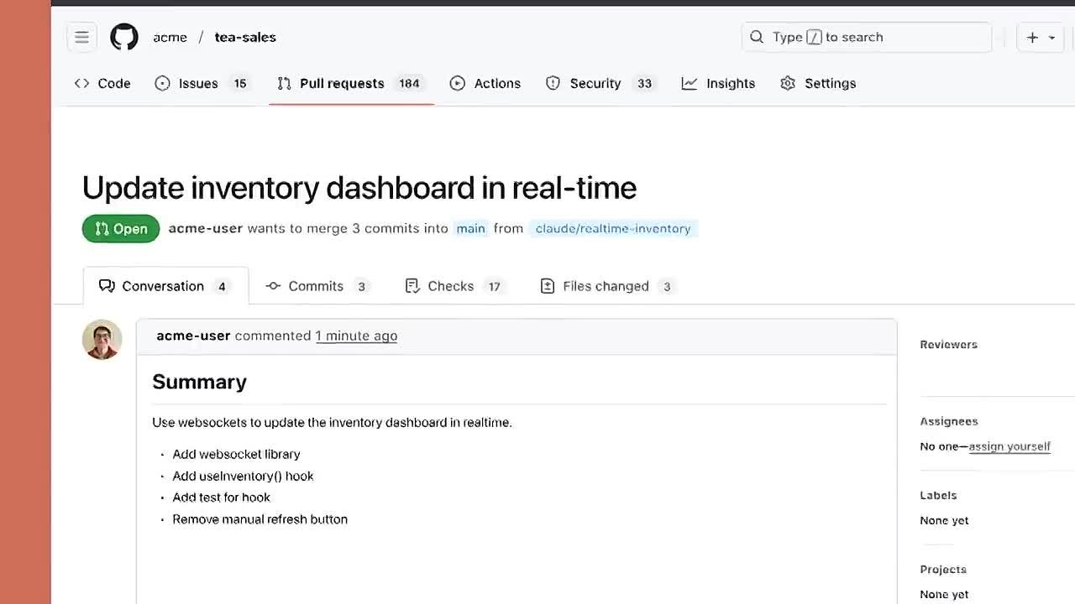Click the GitHub Octocat logo
Viewport: 1075px width, 604px height.
124,37
